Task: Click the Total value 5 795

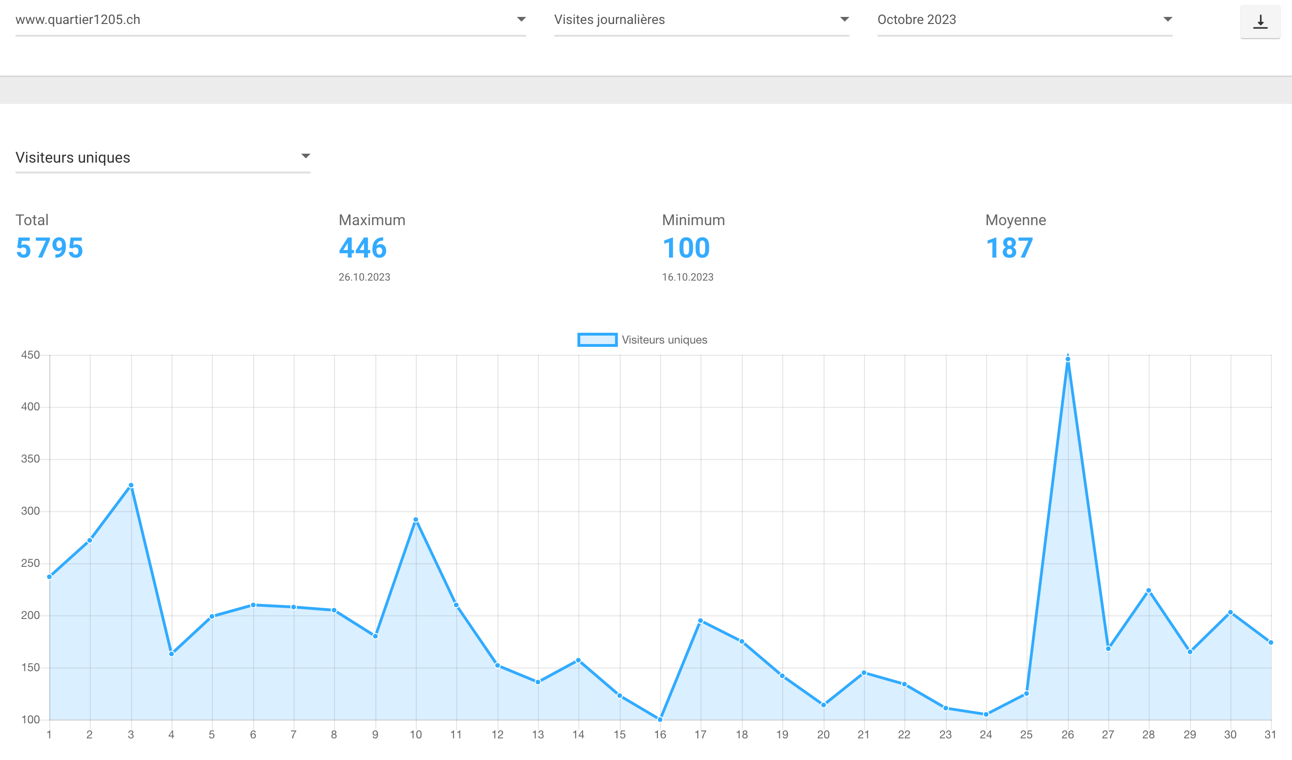Action: coord(50,248)
